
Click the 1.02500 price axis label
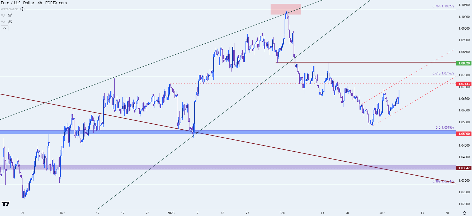464,192
